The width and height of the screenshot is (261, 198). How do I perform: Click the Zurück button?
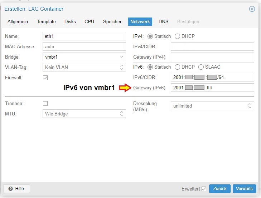[x=220, y=189]
